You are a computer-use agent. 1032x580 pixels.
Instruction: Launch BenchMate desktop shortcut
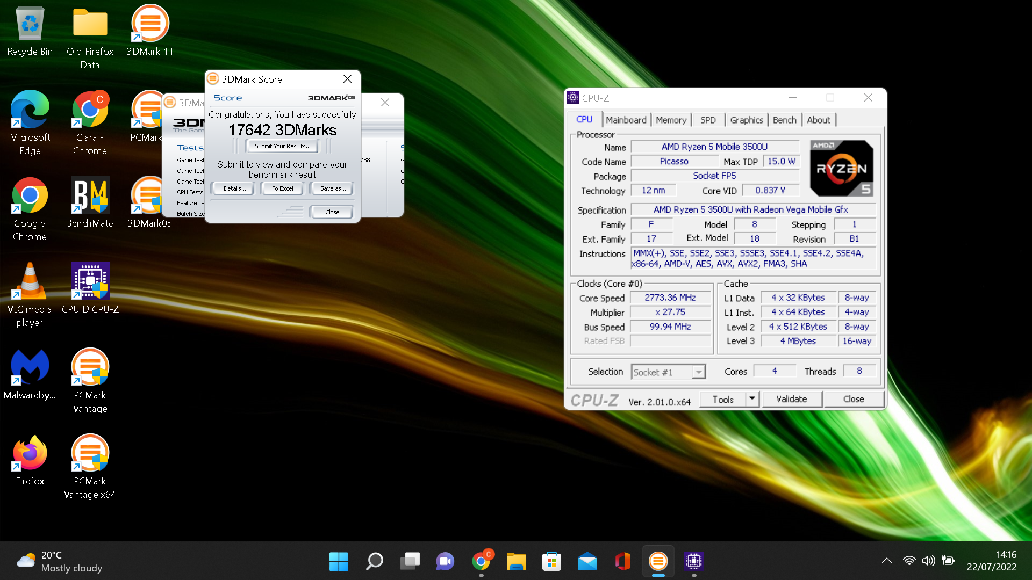tap(90, 202)
